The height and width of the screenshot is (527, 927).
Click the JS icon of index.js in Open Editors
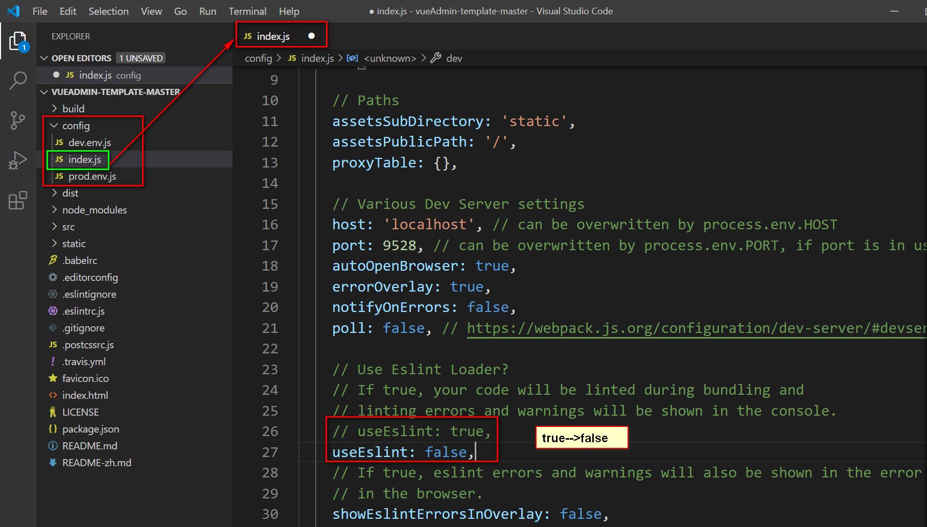70,75
